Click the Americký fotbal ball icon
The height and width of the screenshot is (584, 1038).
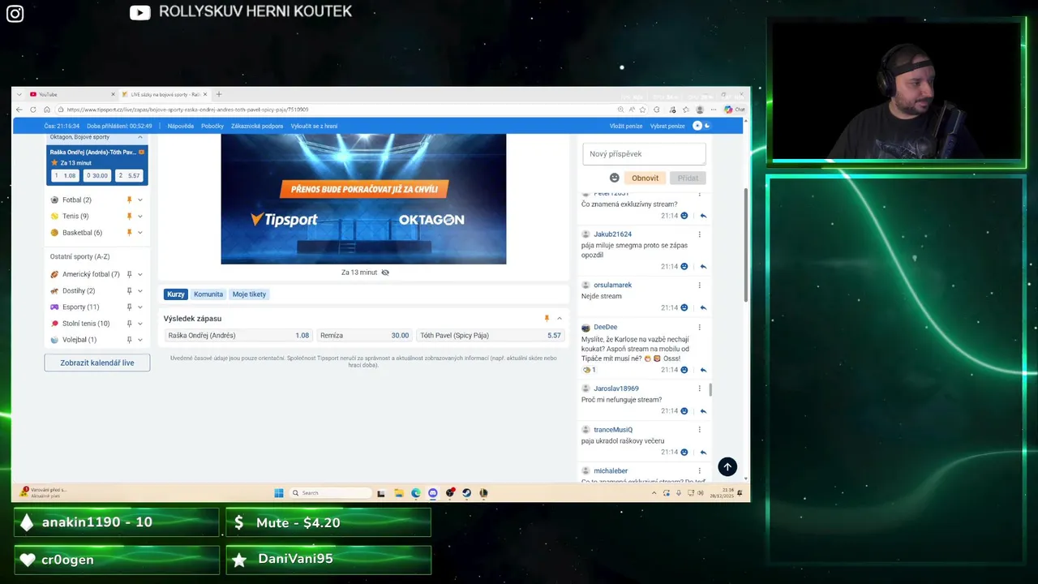click(54, 274)
